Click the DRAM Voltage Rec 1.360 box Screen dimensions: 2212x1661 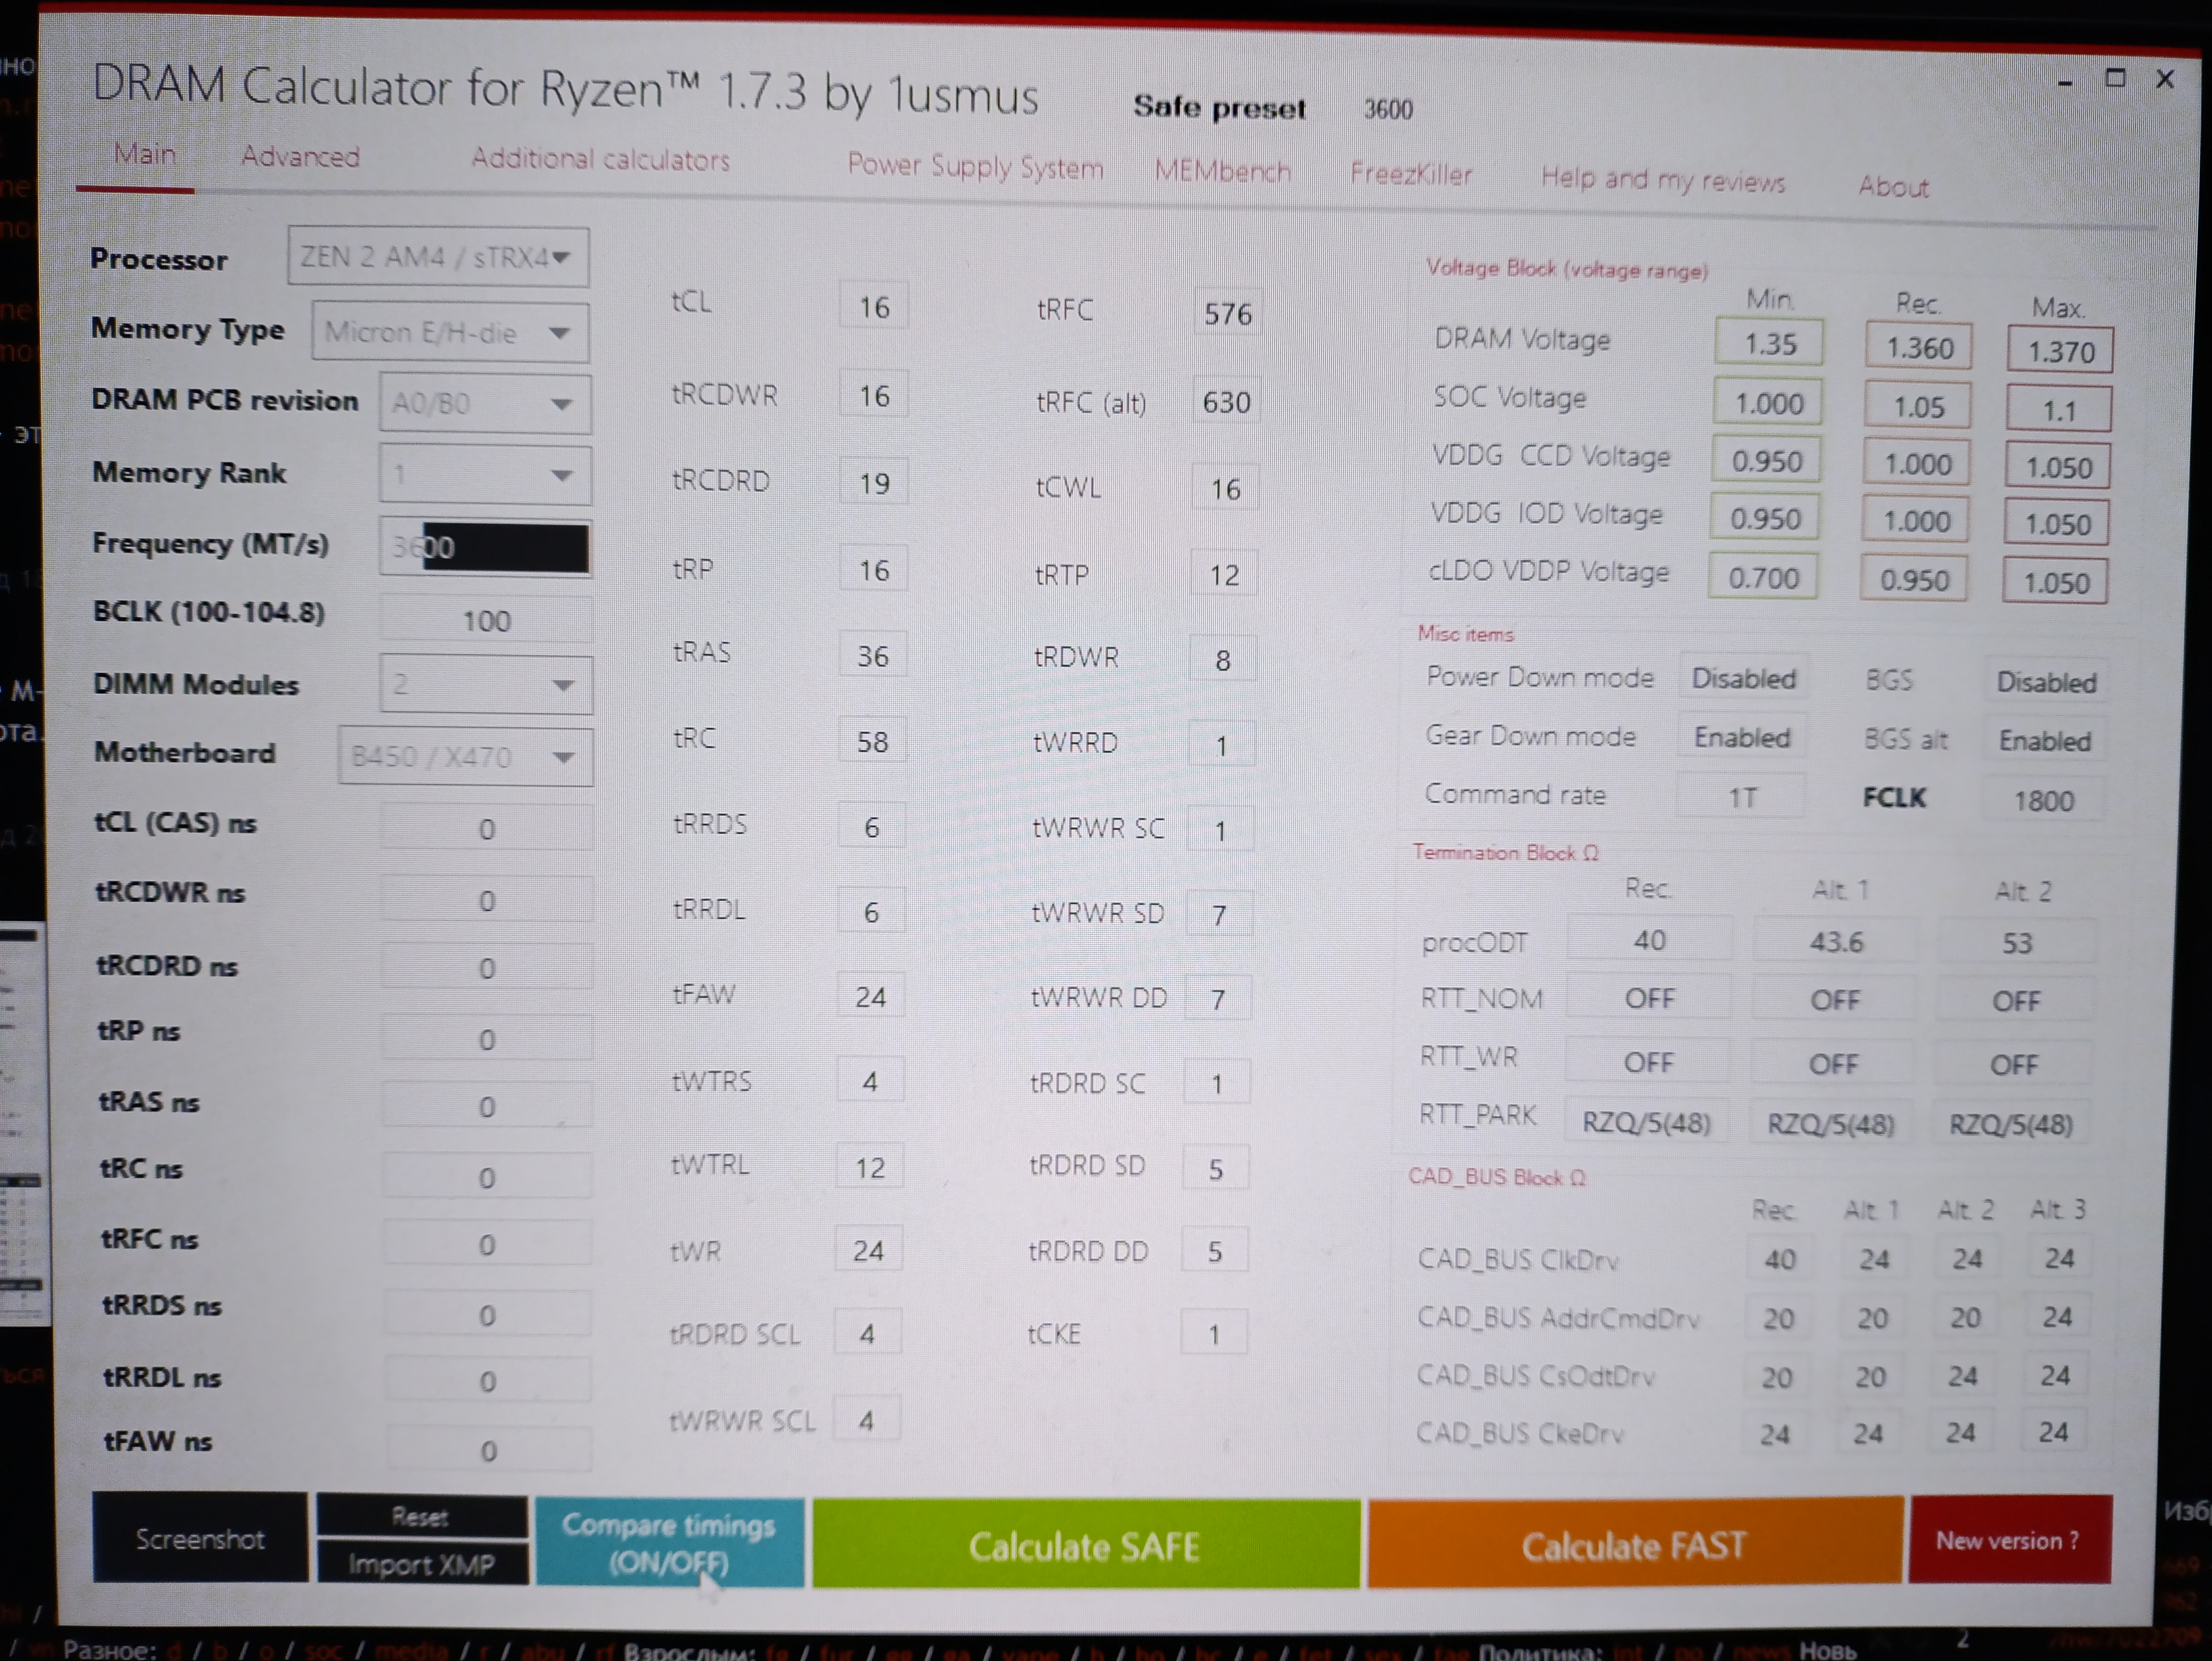click(1919, 347)
